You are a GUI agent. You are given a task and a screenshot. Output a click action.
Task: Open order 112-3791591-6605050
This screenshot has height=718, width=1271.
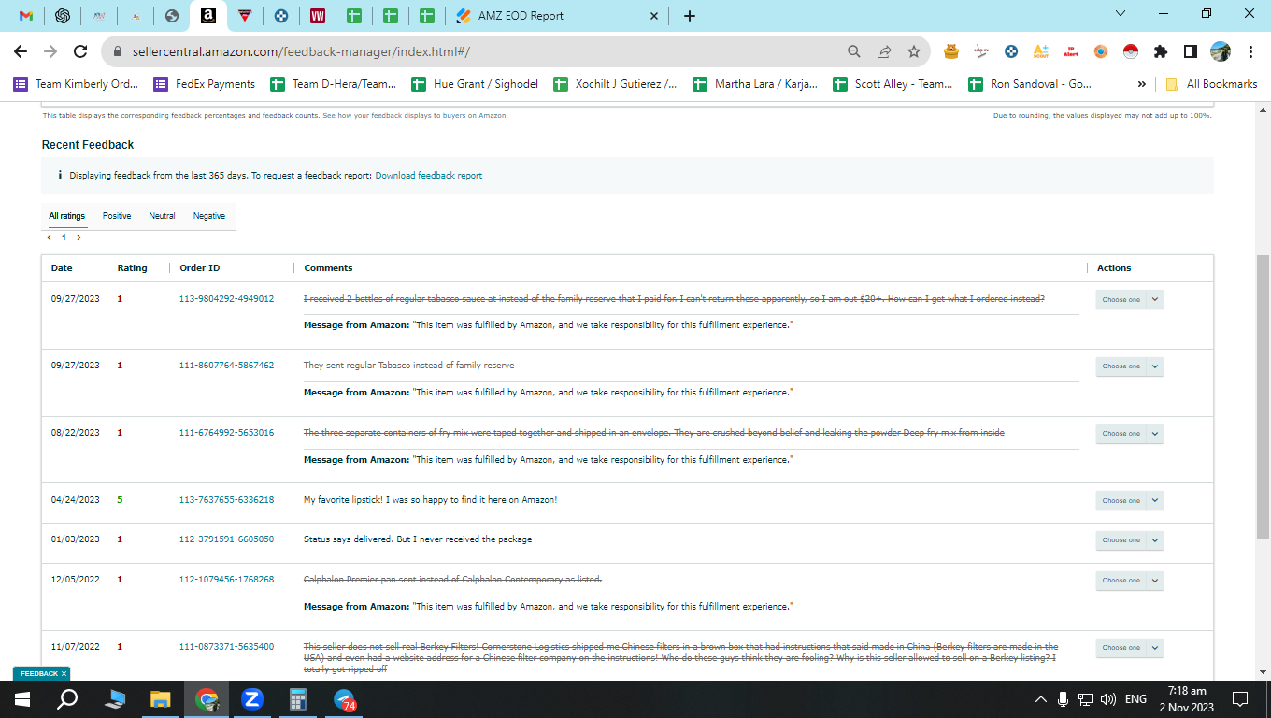[226, 539]
